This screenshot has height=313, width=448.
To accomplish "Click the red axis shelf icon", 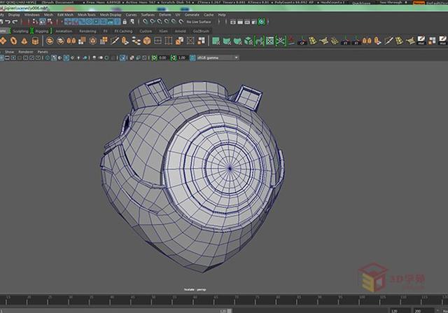I will 291,41.
